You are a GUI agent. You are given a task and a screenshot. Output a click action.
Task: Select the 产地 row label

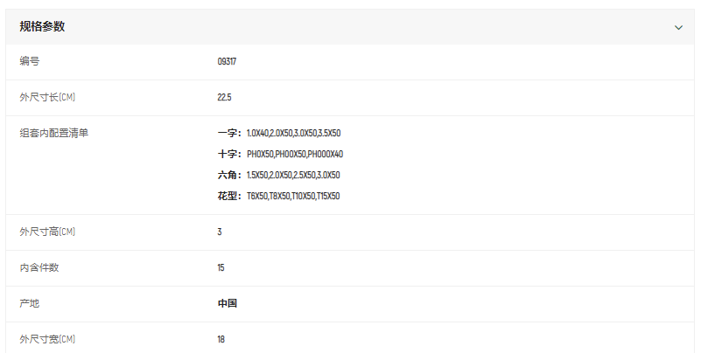pos(30,303)
